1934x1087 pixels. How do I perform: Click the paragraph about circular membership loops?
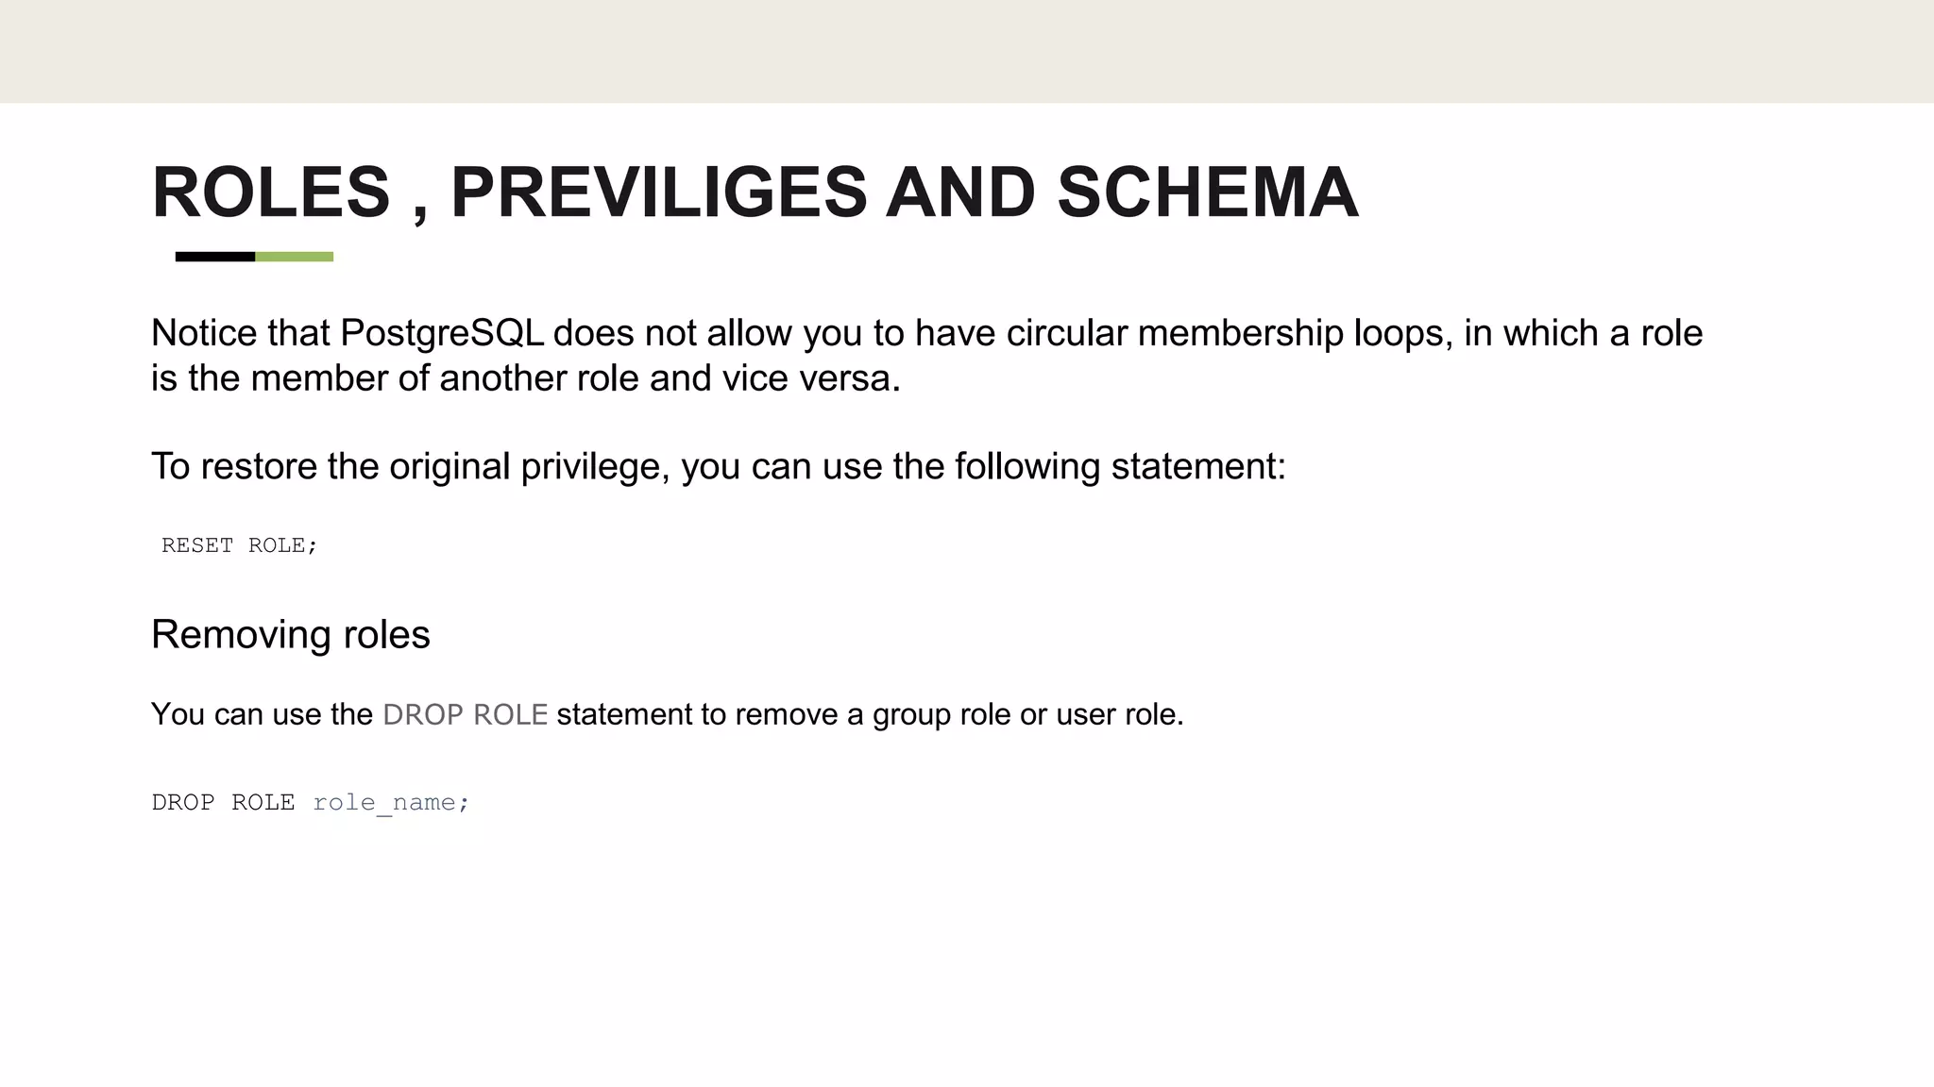(x=926, y=356)
